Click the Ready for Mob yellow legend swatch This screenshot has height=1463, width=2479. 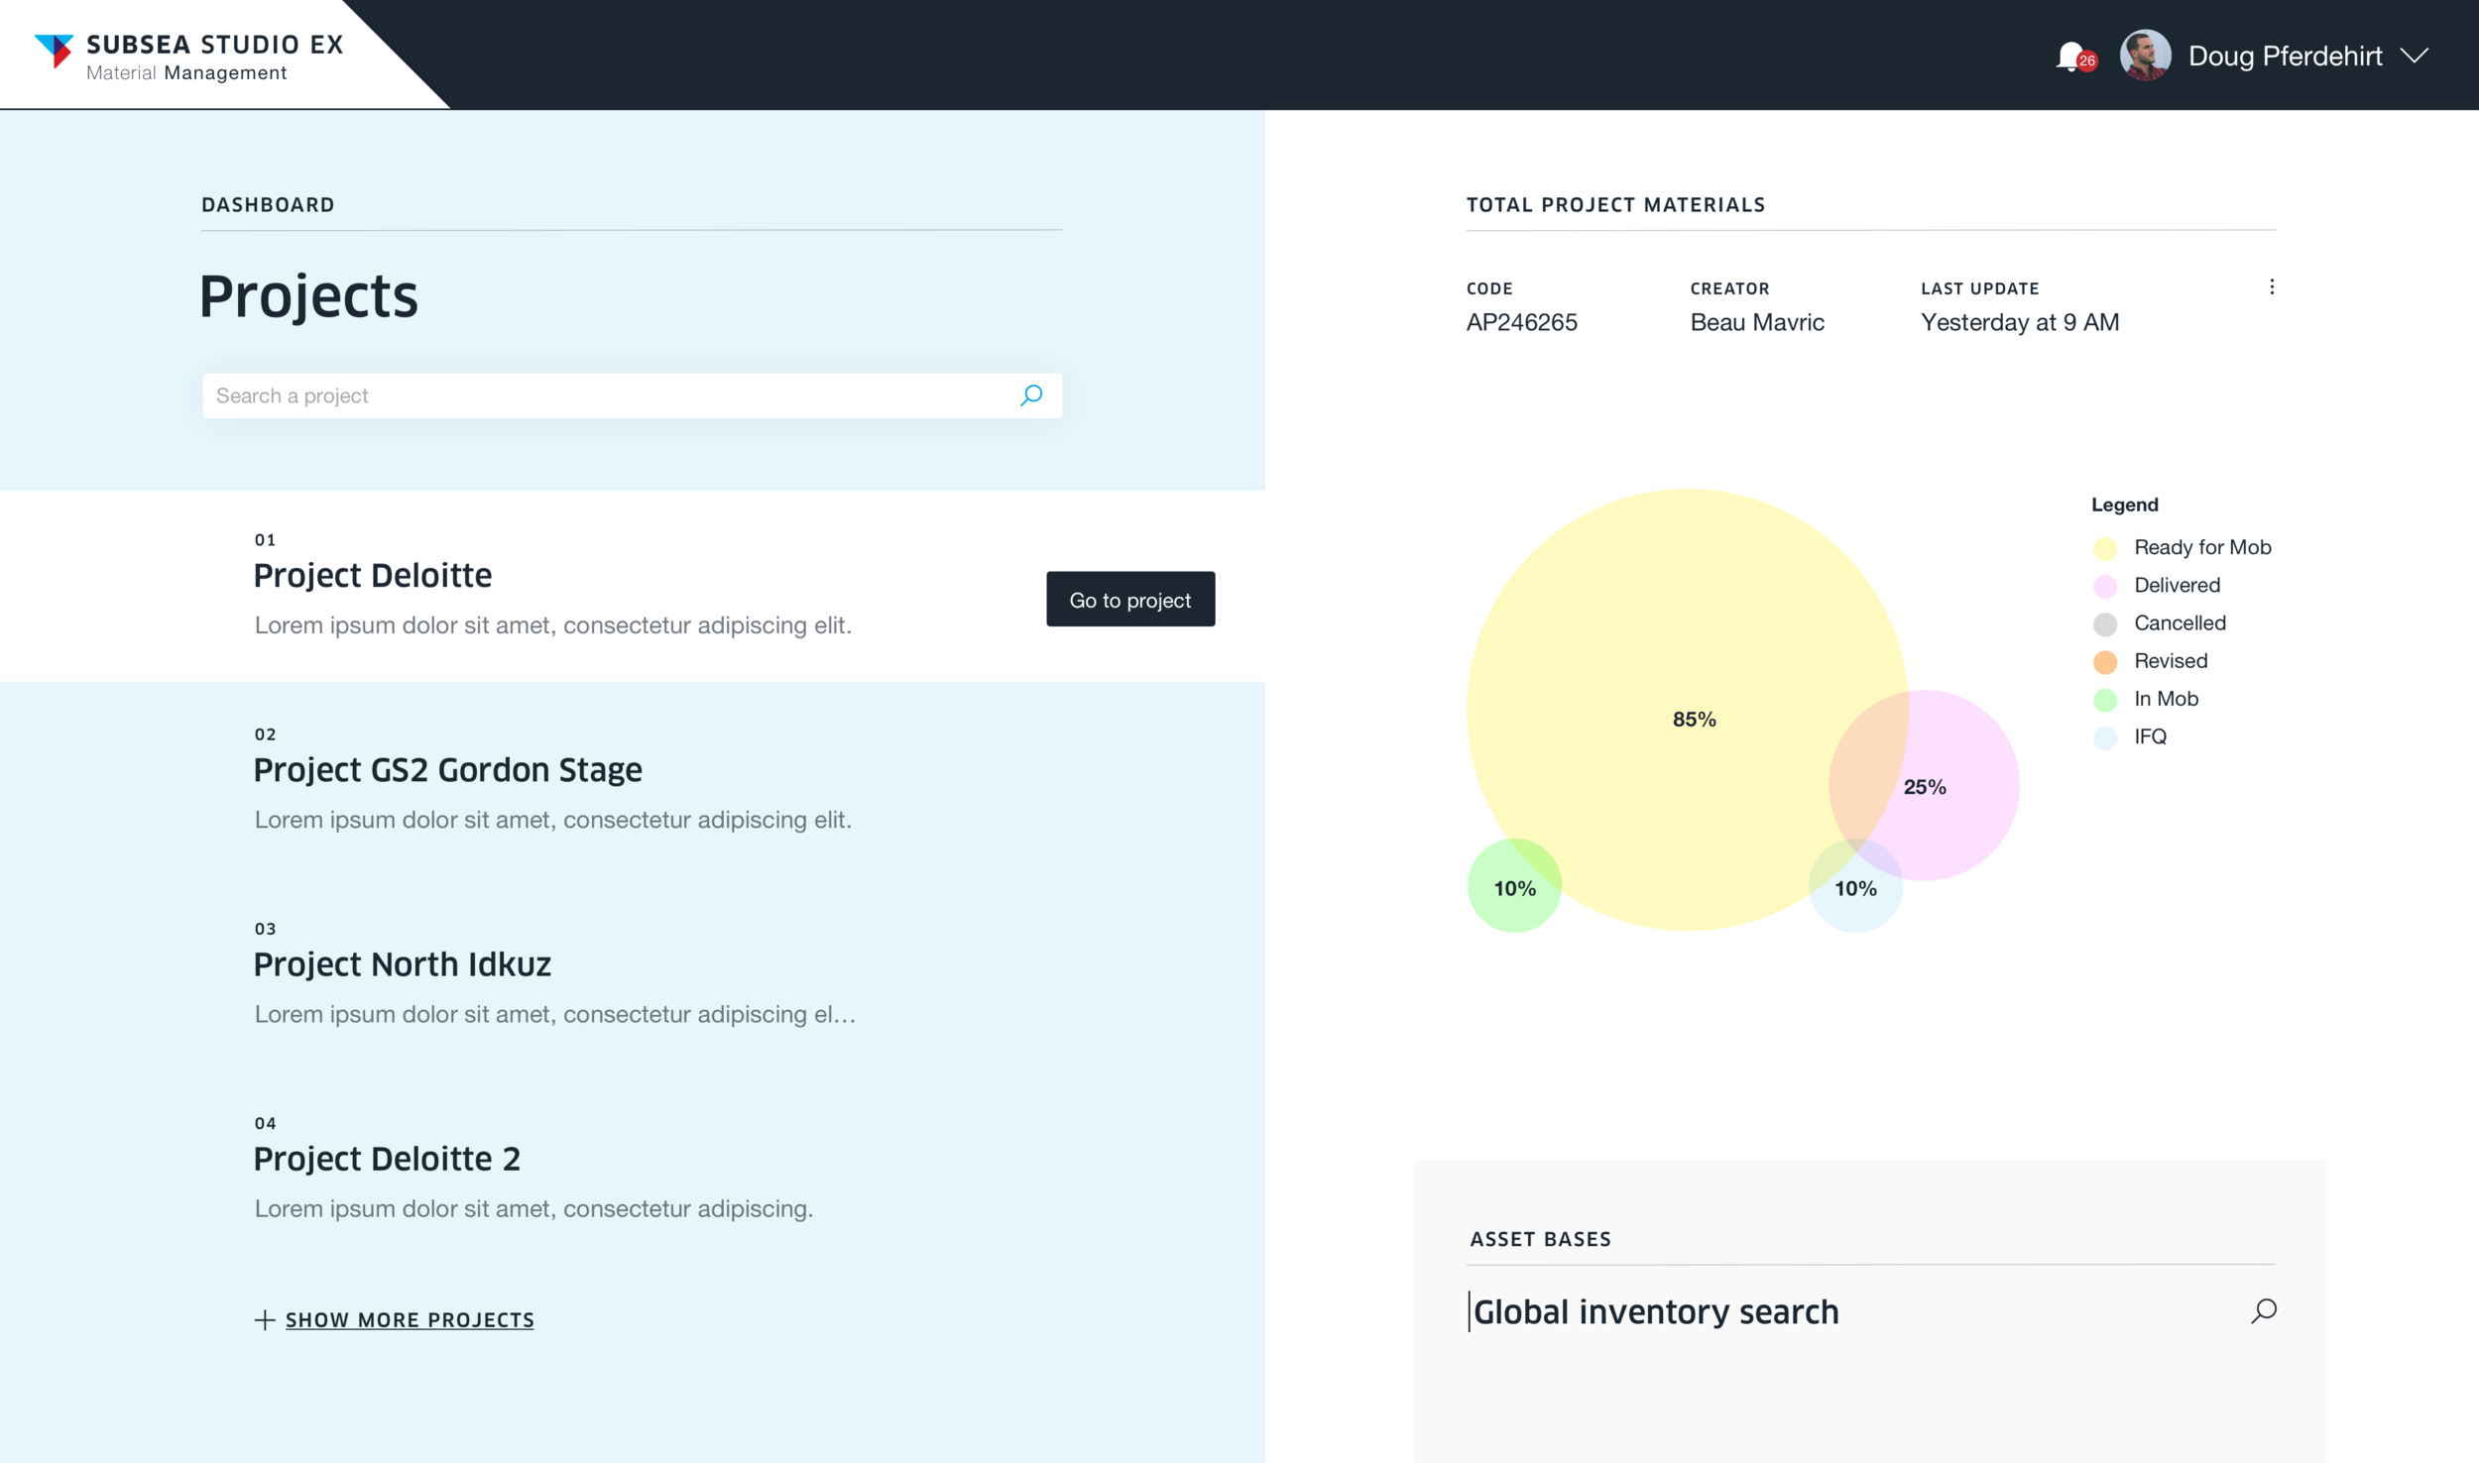coord(2105,548)
